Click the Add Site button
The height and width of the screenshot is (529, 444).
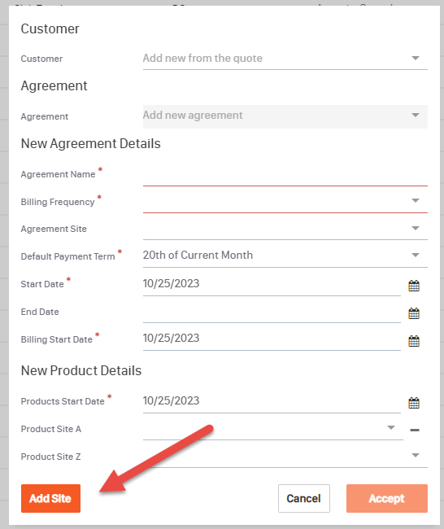coord(50,498)
